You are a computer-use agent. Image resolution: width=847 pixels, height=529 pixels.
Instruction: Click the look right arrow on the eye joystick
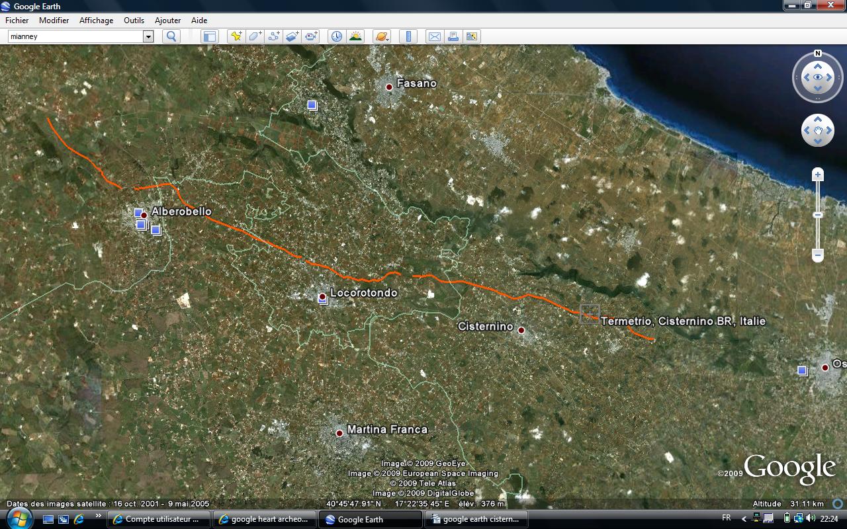(830, 77)
